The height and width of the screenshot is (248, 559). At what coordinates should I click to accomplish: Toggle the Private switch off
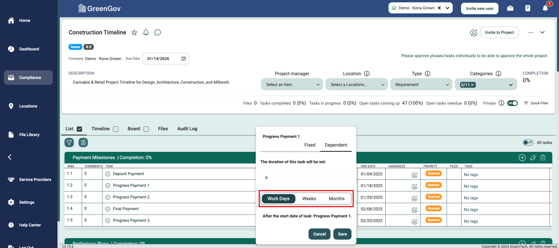512,103
